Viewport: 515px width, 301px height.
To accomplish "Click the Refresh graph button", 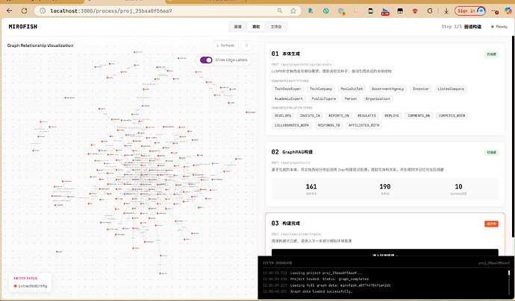I will (225, 45).
